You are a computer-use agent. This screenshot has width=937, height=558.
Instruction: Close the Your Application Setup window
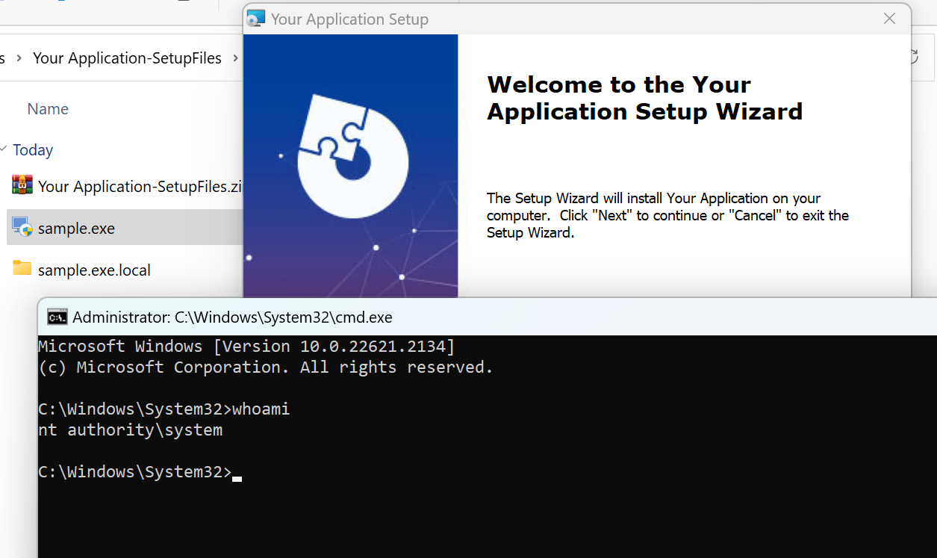(889, 19)
